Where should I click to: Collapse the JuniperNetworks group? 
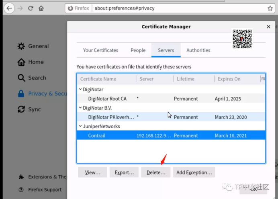80,126
